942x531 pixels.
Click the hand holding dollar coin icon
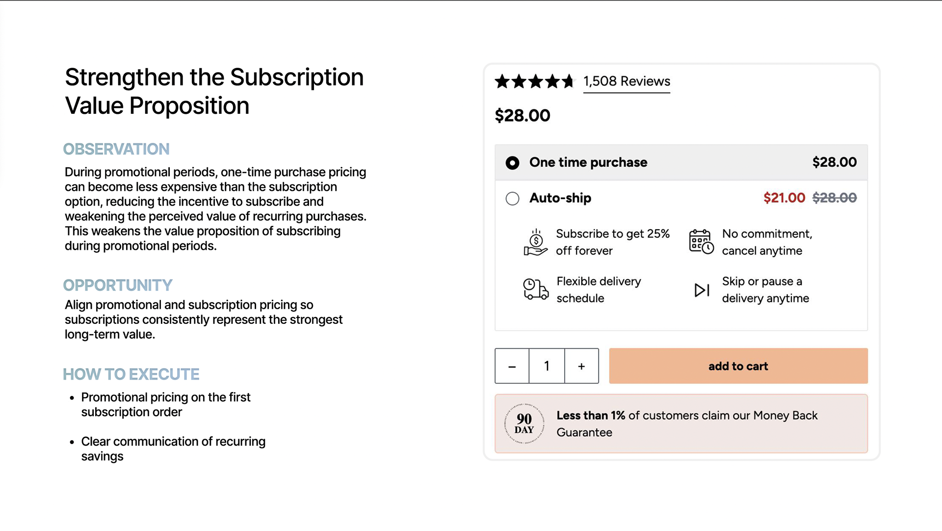tap(535, 242)
